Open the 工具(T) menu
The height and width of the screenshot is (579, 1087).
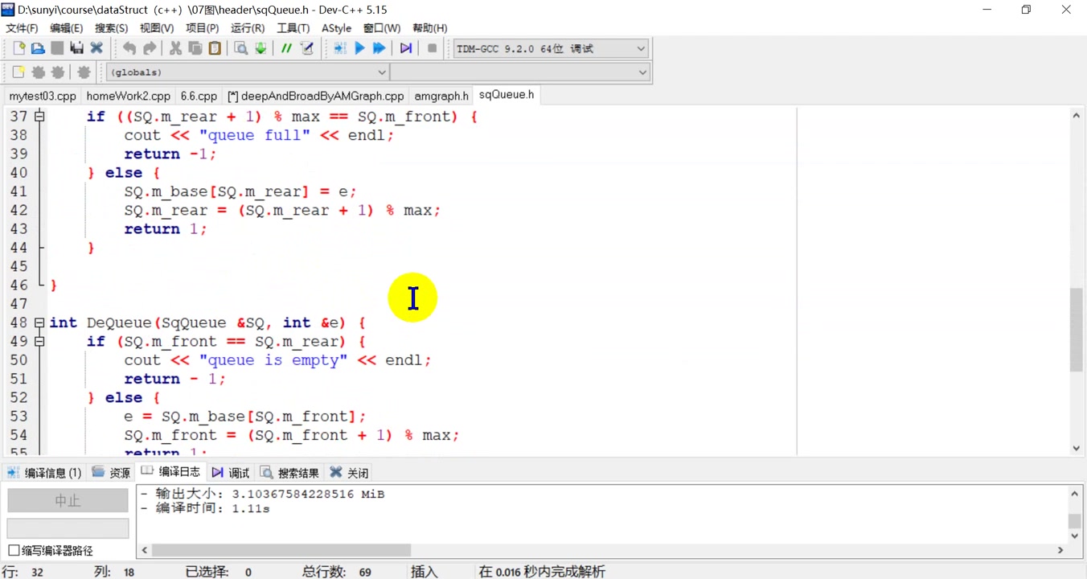(293, 28)
